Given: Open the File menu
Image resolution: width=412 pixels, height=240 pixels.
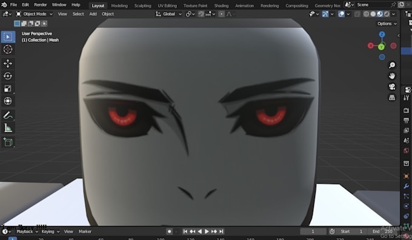Looking at the screenshot, I should point(13,5).
